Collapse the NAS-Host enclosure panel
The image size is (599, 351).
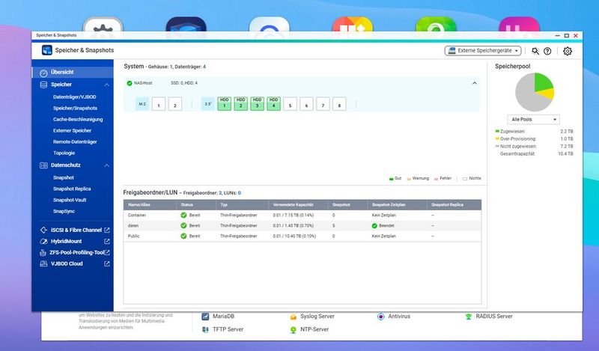point(474,83)
